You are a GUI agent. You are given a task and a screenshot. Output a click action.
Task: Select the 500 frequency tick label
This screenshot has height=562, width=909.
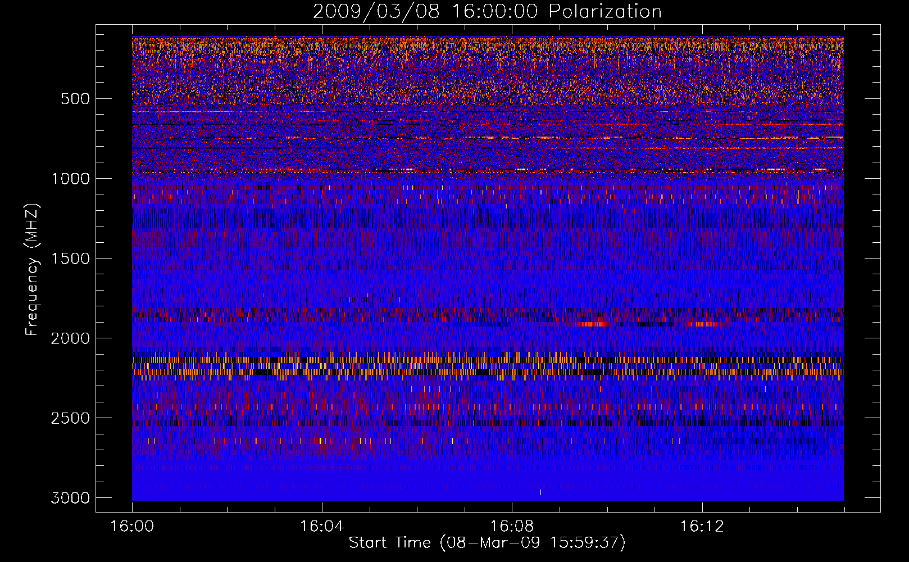(75, 99)
